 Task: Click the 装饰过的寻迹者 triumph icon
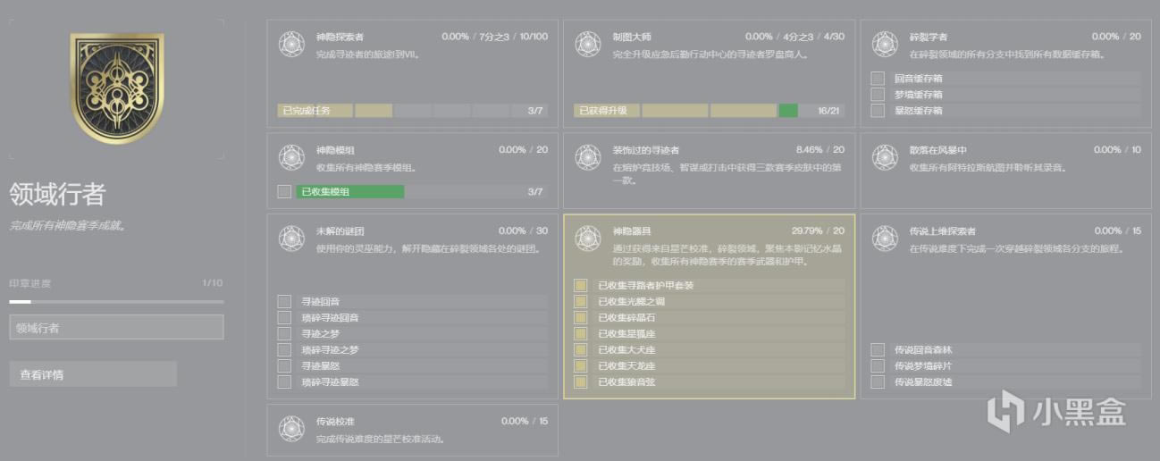(587, 157)
